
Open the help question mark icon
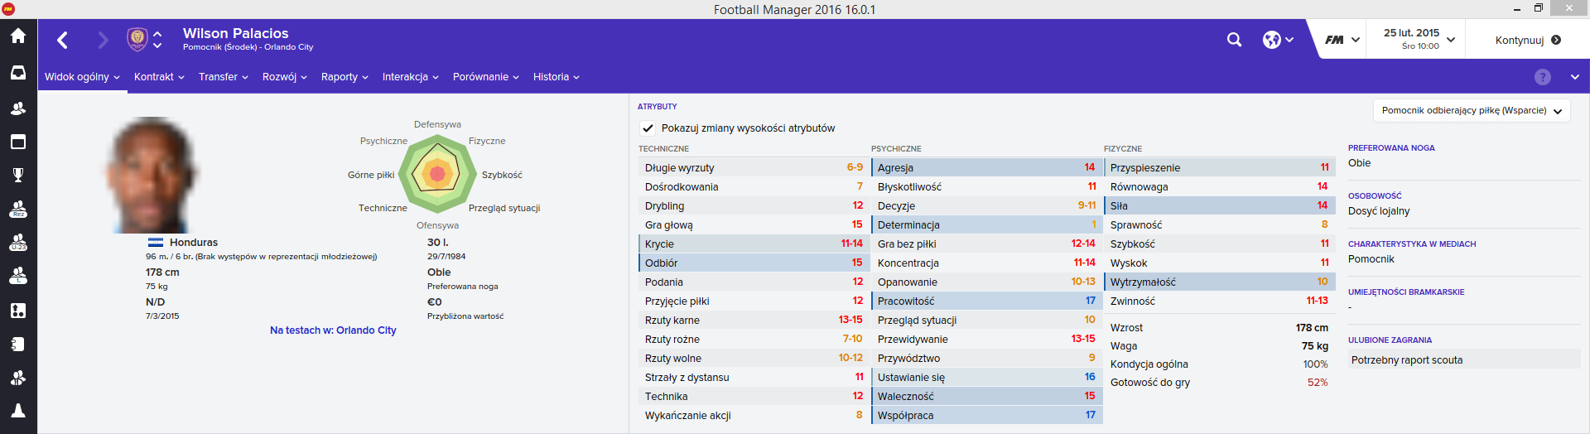pos(1542,77)
